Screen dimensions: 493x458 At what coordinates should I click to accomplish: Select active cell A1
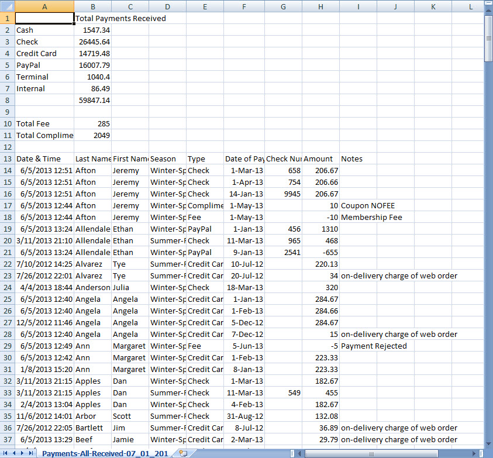44,18
